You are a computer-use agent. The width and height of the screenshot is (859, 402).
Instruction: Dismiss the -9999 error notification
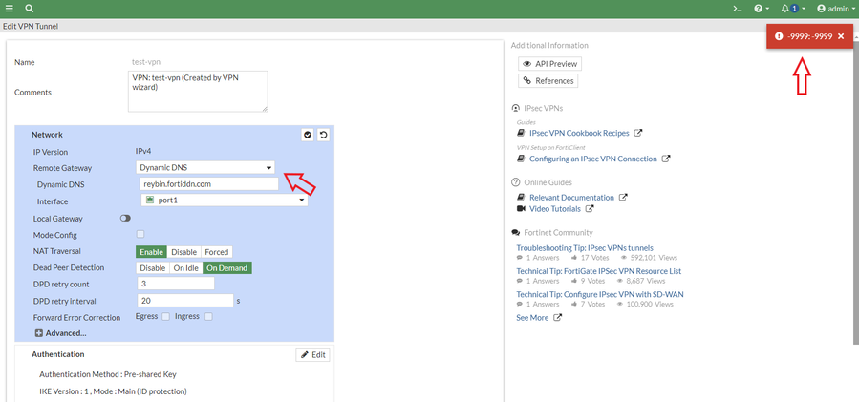click(841, 36)
